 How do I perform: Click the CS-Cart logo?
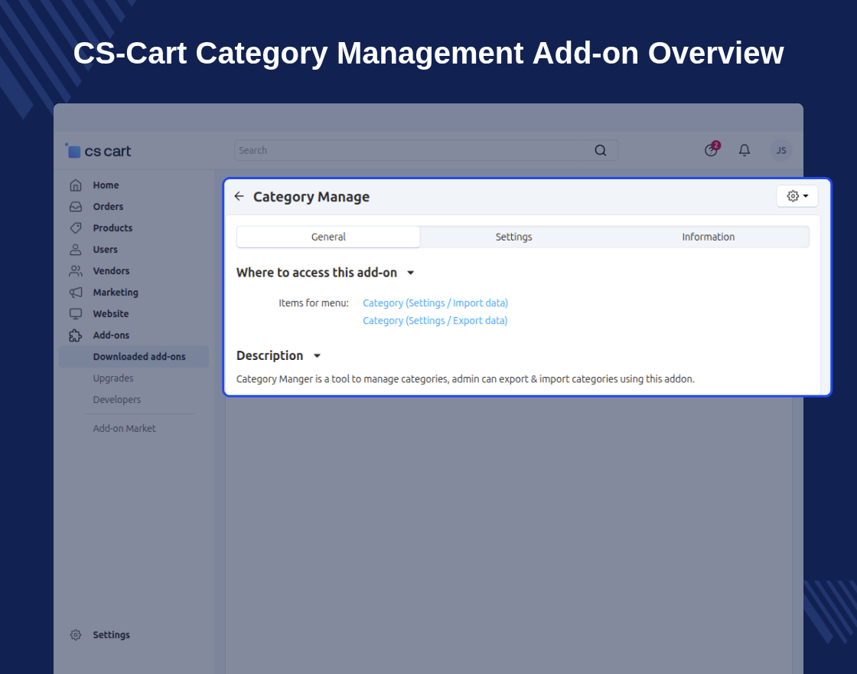tap(99, 151)
